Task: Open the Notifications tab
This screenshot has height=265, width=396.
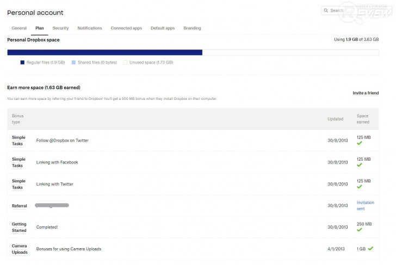Action: pyautogui.click(x=90, y=28)
